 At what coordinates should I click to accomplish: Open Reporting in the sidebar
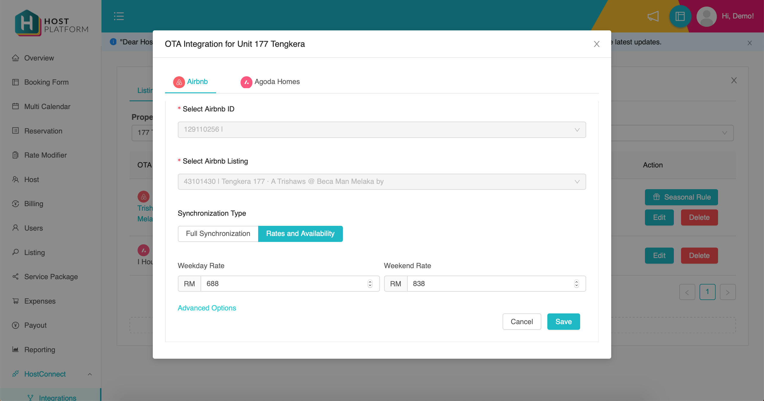pos(40,349)
